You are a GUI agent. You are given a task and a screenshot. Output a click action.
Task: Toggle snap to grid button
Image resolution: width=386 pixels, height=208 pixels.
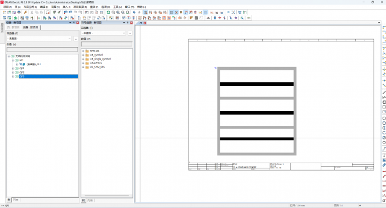[177, 12]
